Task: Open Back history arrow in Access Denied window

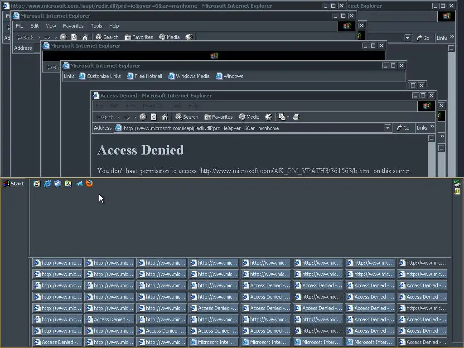Action: [x=119, y=117]
